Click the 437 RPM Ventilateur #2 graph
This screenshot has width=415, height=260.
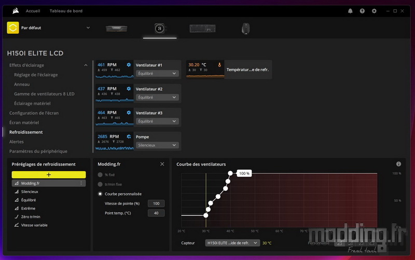point(114,93)
